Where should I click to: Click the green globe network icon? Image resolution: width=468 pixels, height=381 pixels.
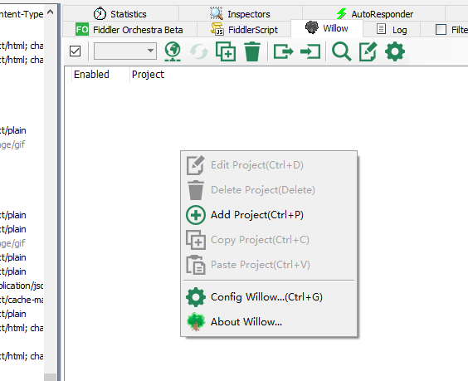173,51
